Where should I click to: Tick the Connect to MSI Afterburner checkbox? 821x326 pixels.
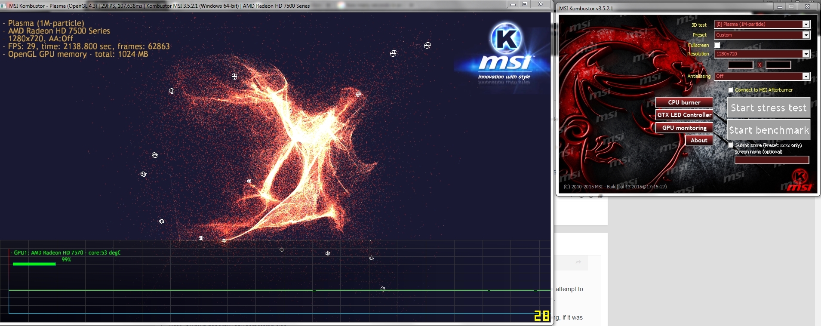click(731, 90)
